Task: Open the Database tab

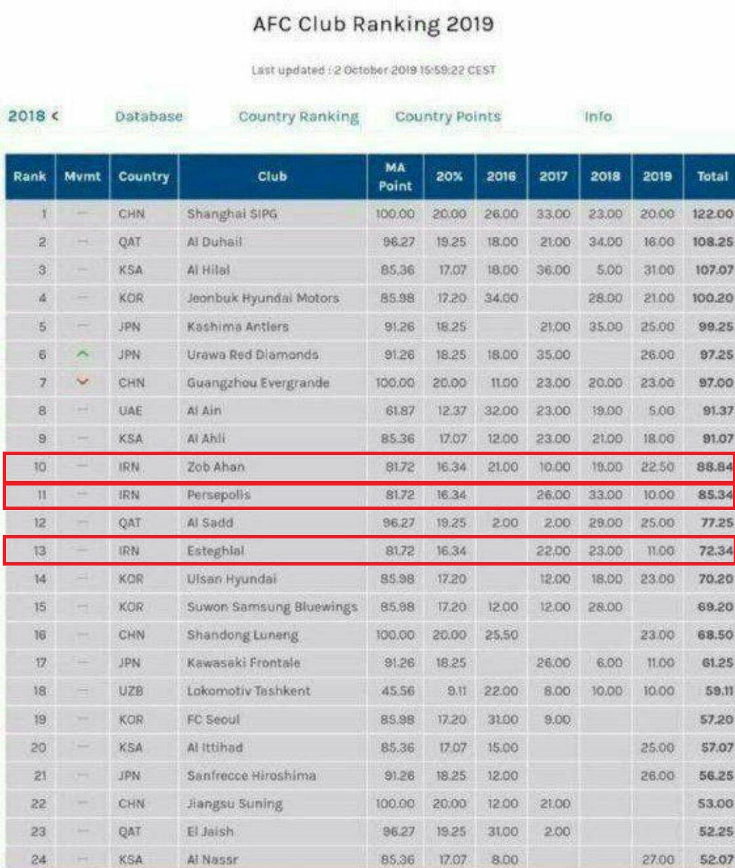Action: click(x=148, y=117)
